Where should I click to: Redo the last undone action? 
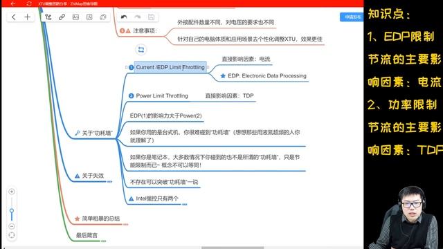point(138,17)
